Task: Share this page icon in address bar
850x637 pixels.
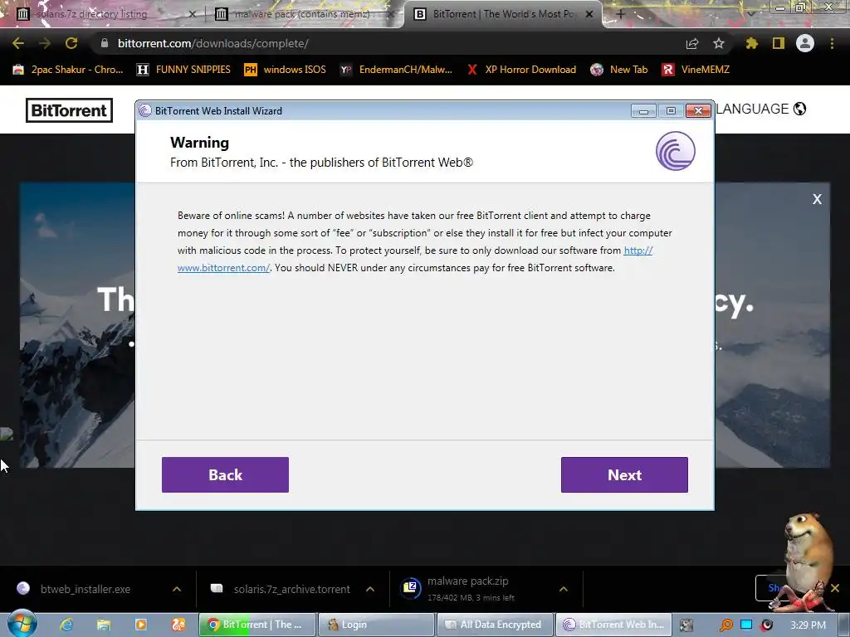Action: tap(692, 43)
